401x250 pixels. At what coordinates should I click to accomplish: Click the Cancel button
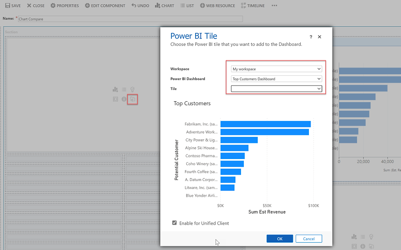pos(309,239)
